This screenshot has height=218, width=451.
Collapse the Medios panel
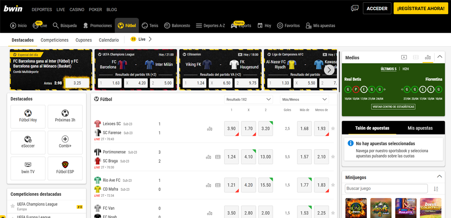(440, 57)
